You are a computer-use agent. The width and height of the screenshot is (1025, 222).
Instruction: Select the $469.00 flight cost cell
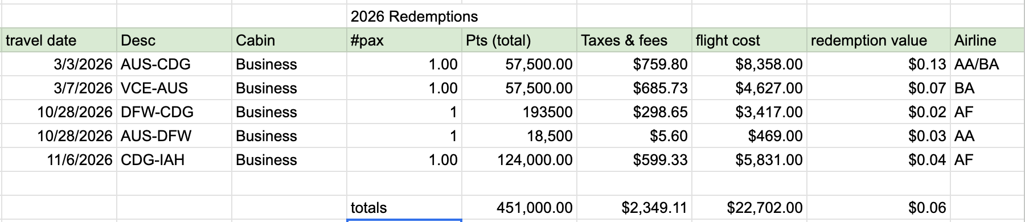coord(749,136)
